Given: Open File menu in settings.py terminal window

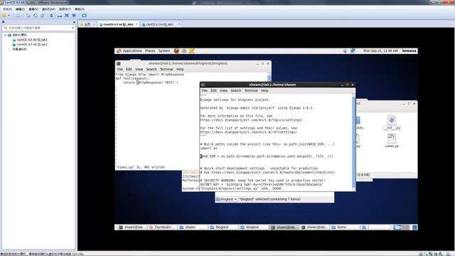Looking at the screenshot, I should pyautogui.click(x=205, y=90).
